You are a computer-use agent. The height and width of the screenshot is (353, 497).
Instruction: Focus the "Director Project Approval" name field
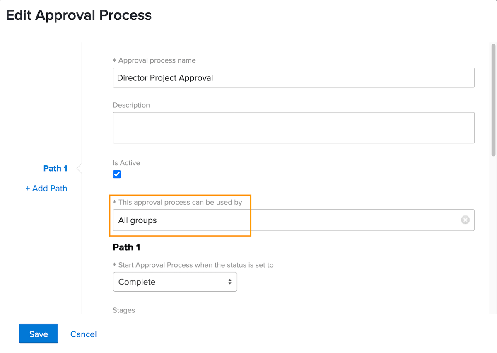click(294, 77)
